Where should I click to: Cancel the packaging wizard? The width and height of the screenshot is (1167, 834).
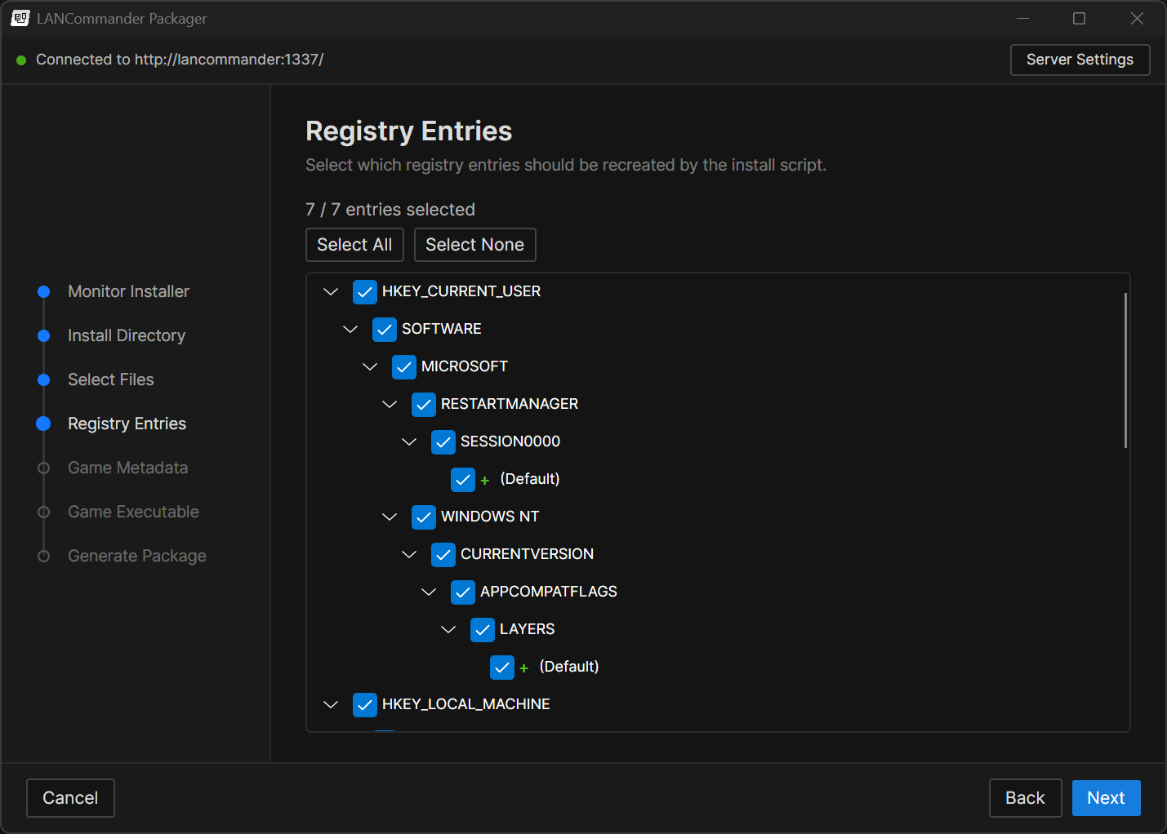click(x=70, y=798)
